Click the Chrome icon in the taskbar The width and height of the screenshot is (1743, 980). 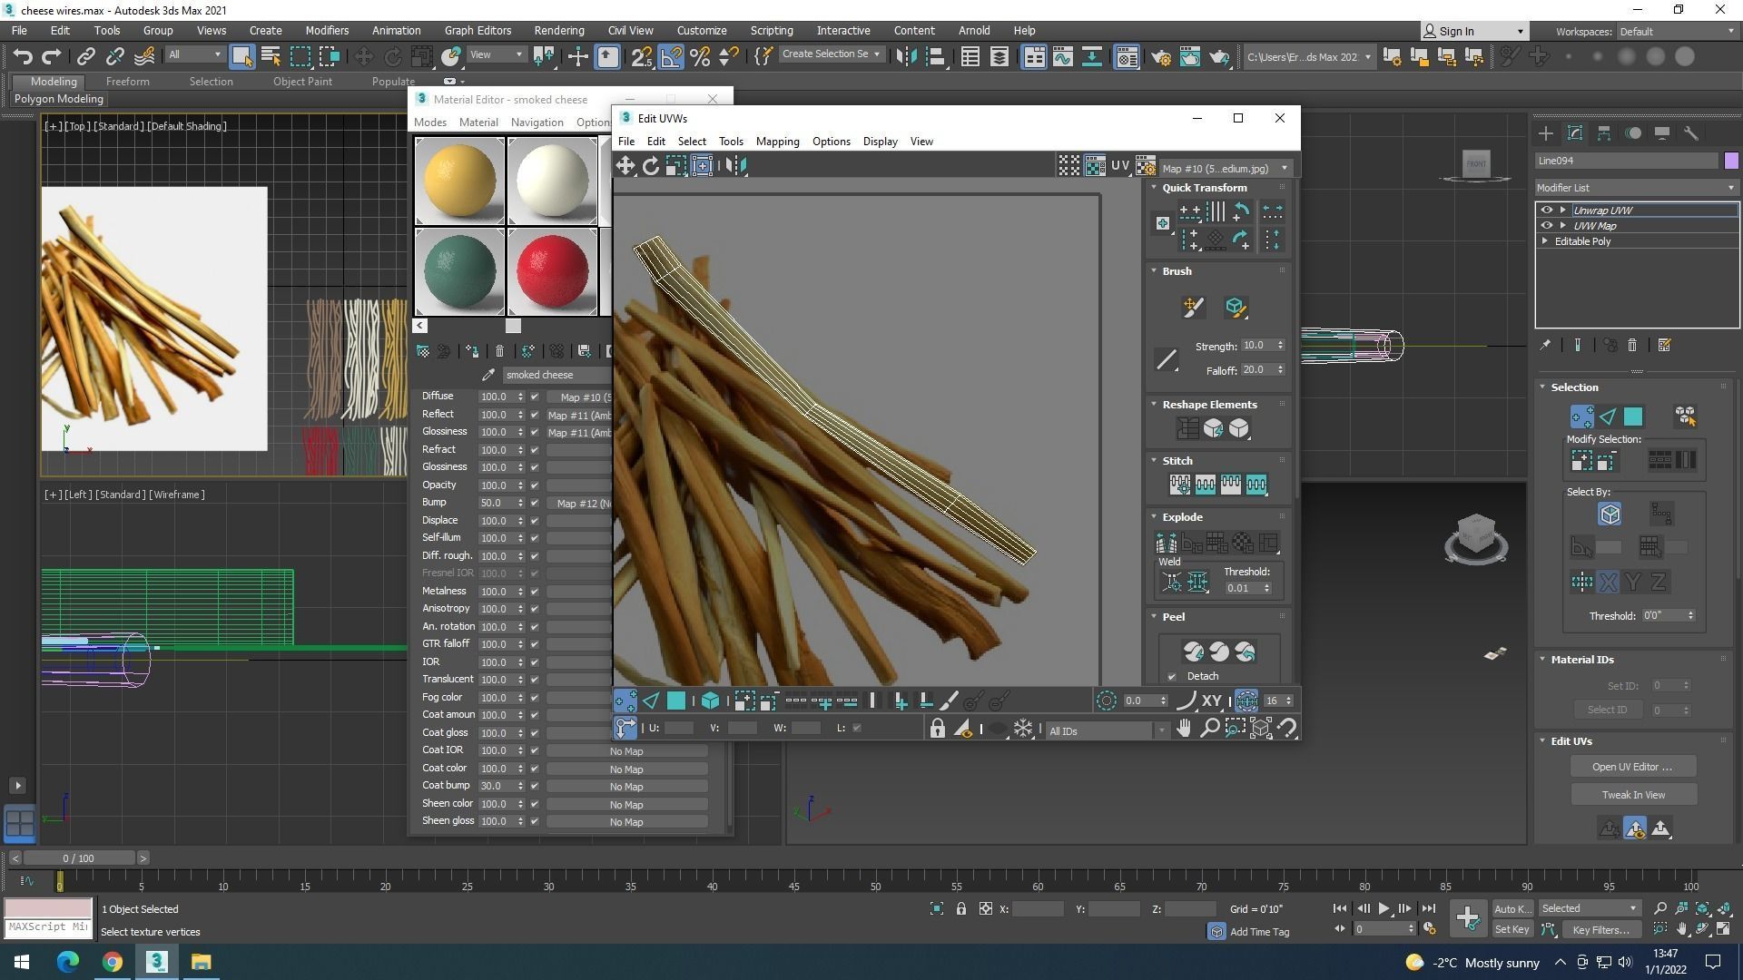pyautogui.click(x=113, y=962)
